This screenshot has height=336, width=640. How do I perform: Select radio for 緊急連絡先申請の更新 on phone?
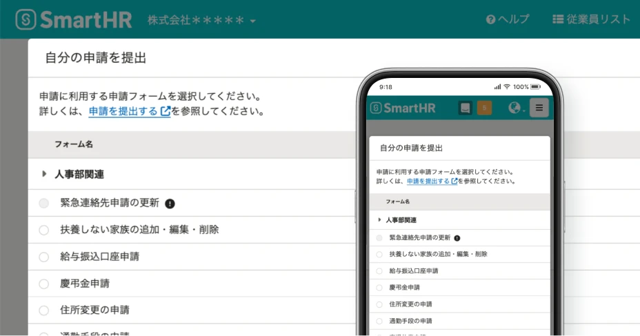tap(379, 237)
